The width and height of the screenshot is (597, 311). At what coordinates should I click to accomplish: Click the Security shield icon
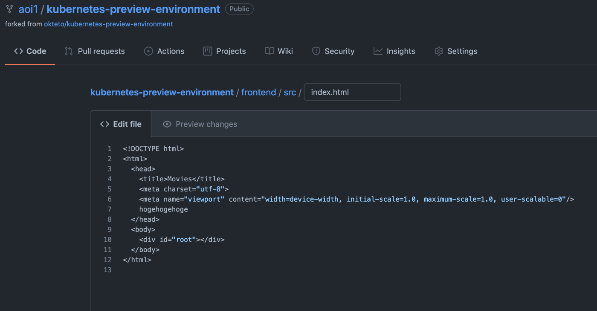coord(316,51)
